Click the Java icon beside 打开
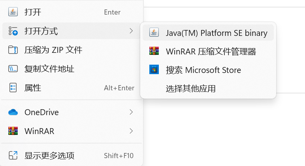The image size is (305, 166). pos(13,12)
